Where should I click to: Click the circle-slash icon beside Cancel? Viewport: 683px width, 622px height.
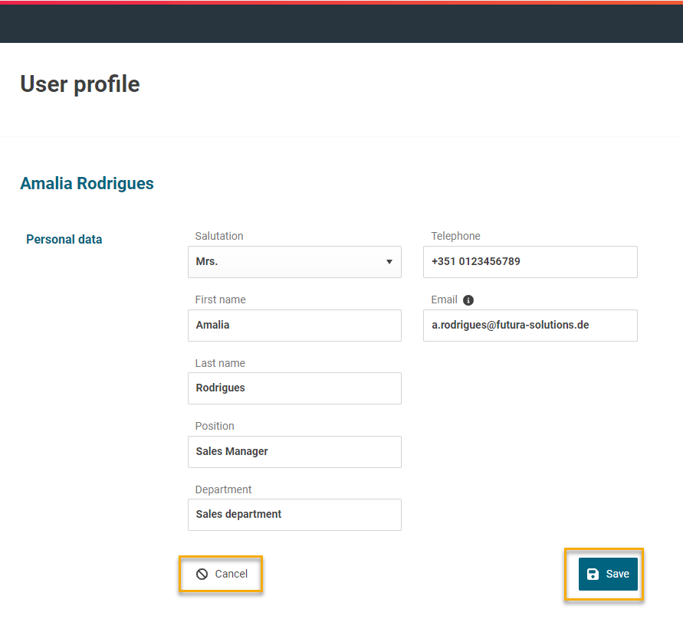pos(202,575)
